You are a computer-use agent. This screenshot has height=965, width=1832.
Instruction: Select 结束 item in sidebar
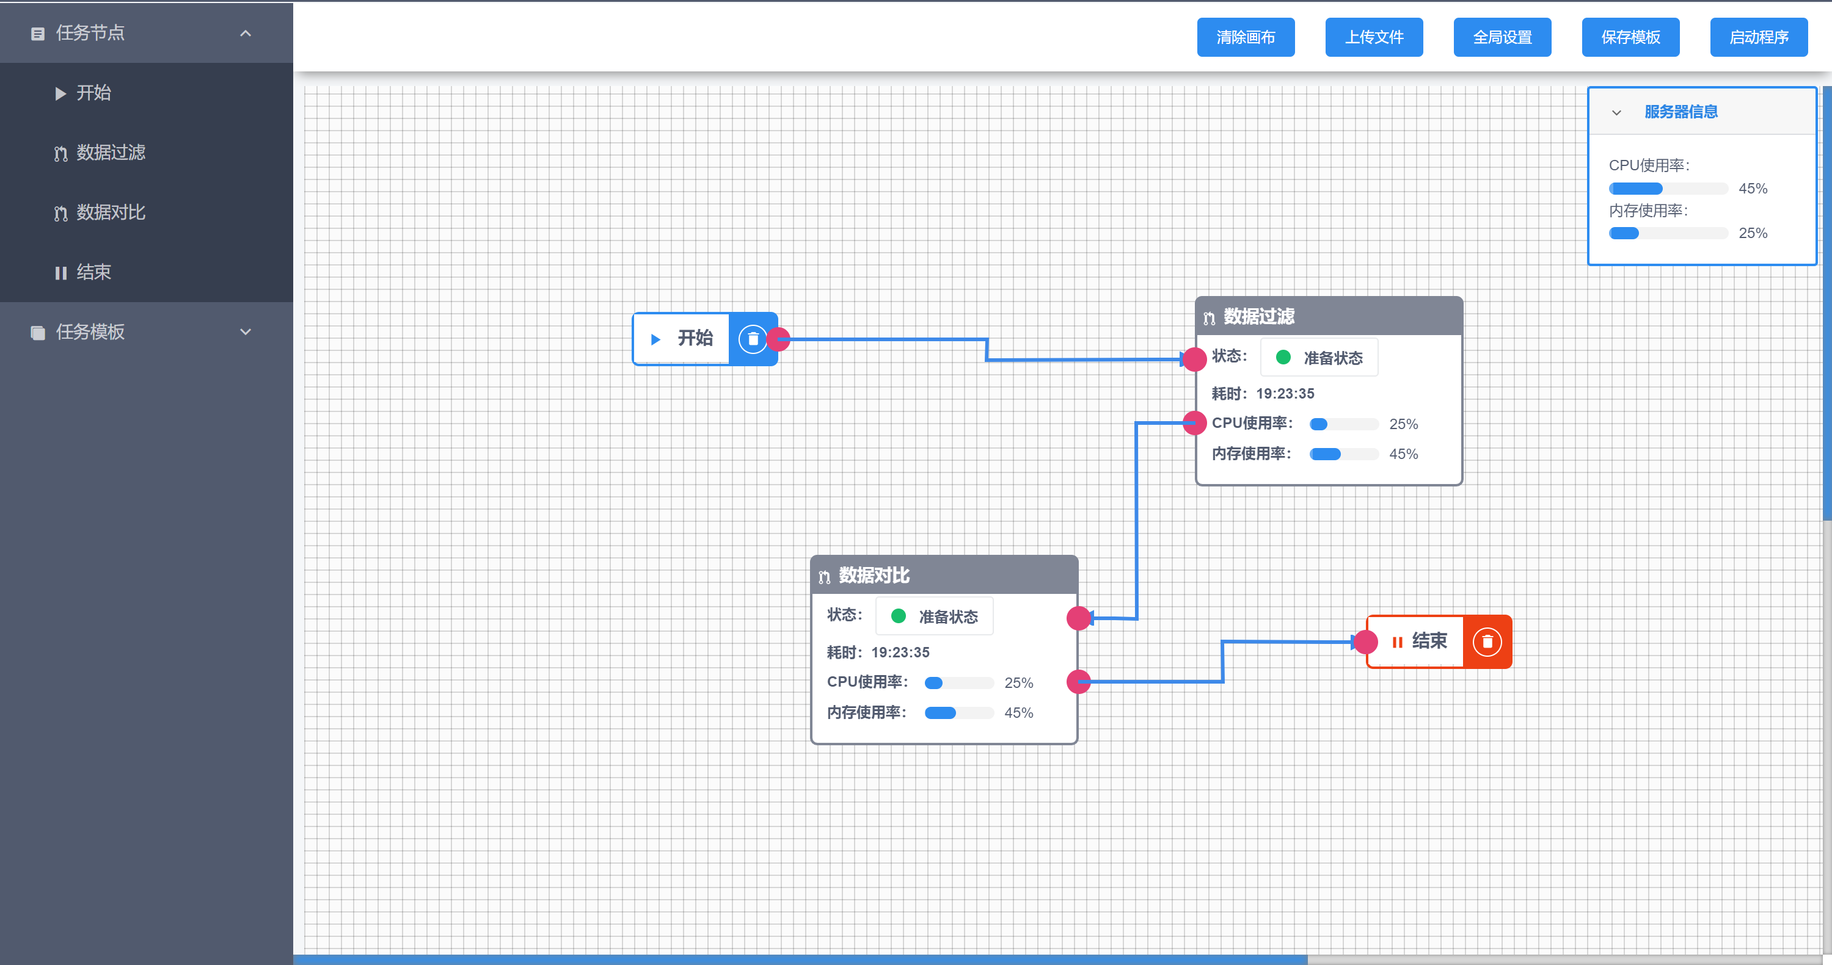[93, 272]
